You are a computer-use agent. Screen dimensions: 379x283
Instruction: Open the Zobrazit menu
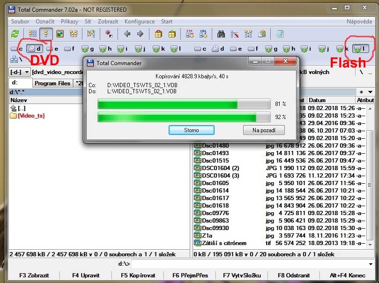coord(108,22)
